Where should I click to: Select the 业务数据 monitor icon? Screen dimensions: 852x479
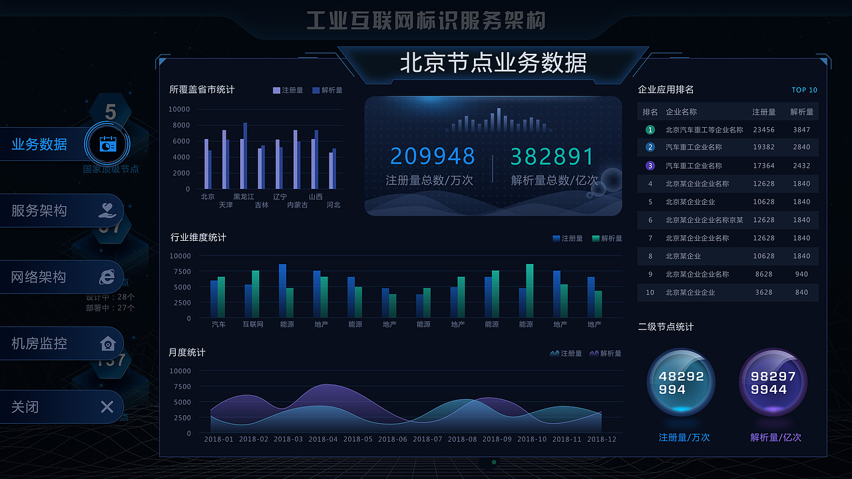tap(107, 144)
